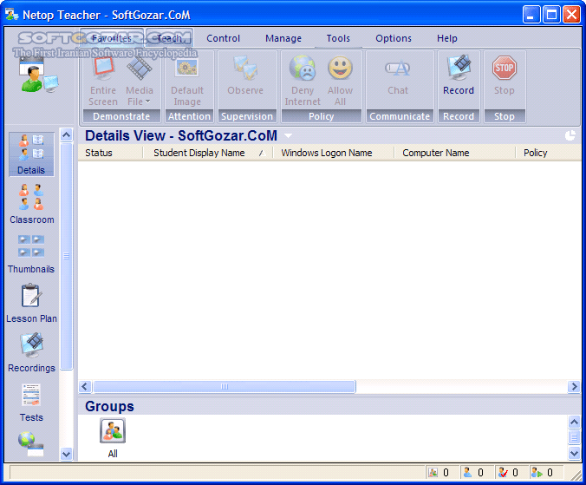Sort by Status column header

[x=111, y=153]
